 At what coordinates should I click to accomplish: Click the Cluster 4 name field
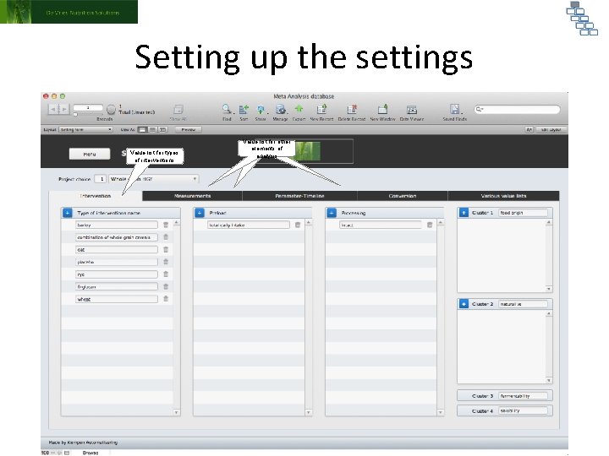coord(523,410)
